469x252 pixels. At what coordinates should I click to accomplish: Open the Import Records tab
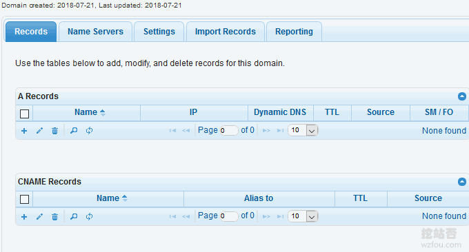pos(226,32)
